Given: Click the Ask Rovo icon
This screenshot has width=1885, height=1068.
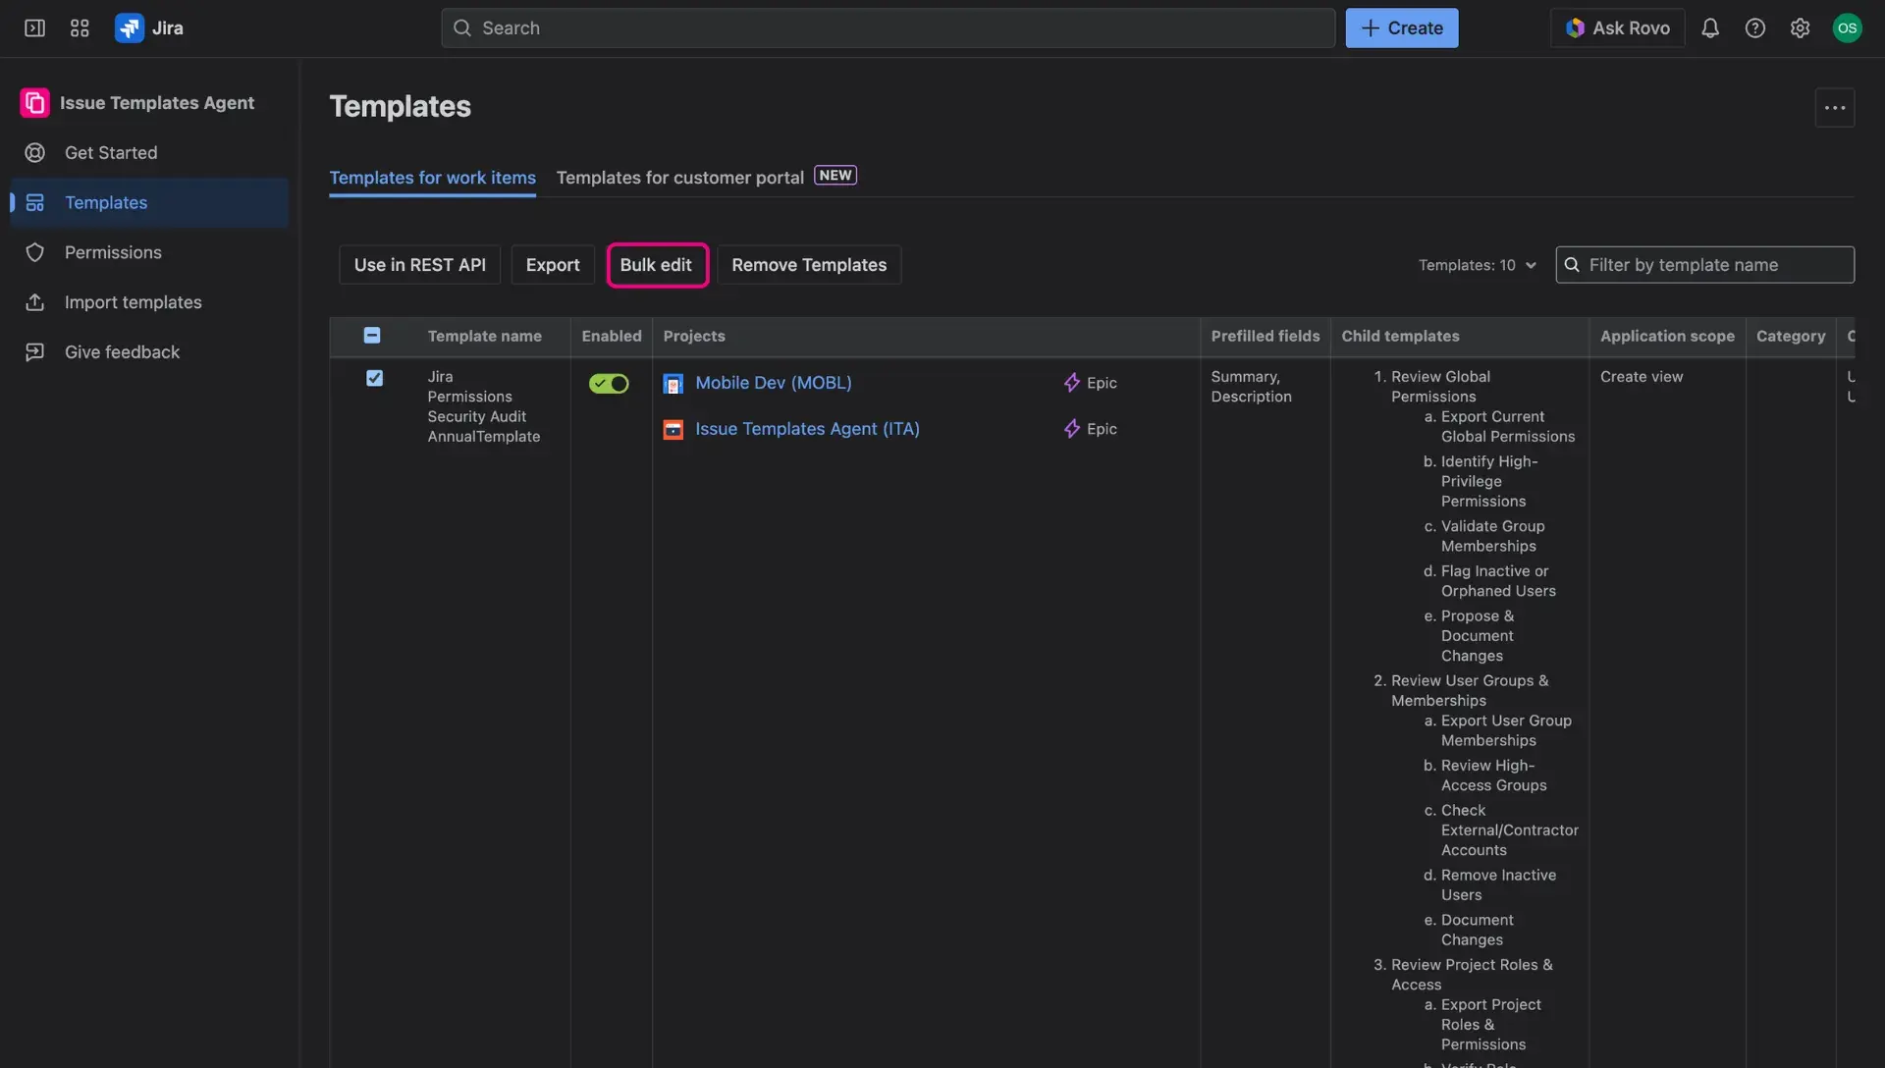Looking at the screenshot, I should click(1577, 28).
